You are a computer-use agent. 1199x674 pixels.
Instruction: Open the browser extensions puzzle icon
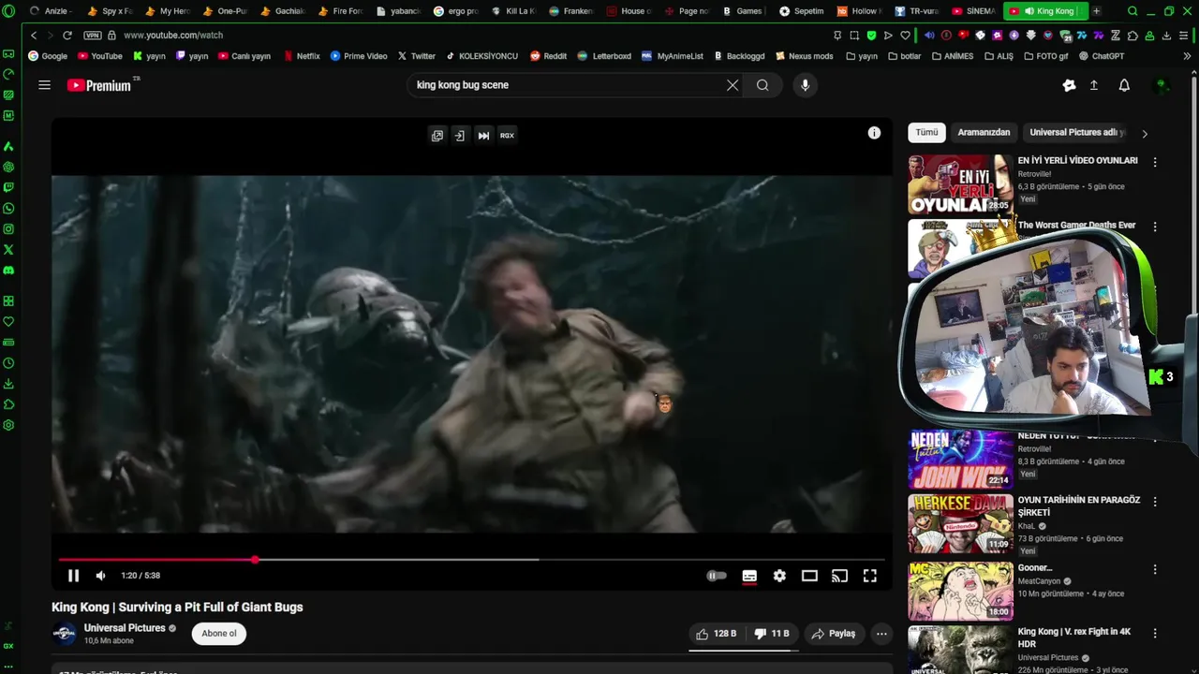(x=1132, y=36)
